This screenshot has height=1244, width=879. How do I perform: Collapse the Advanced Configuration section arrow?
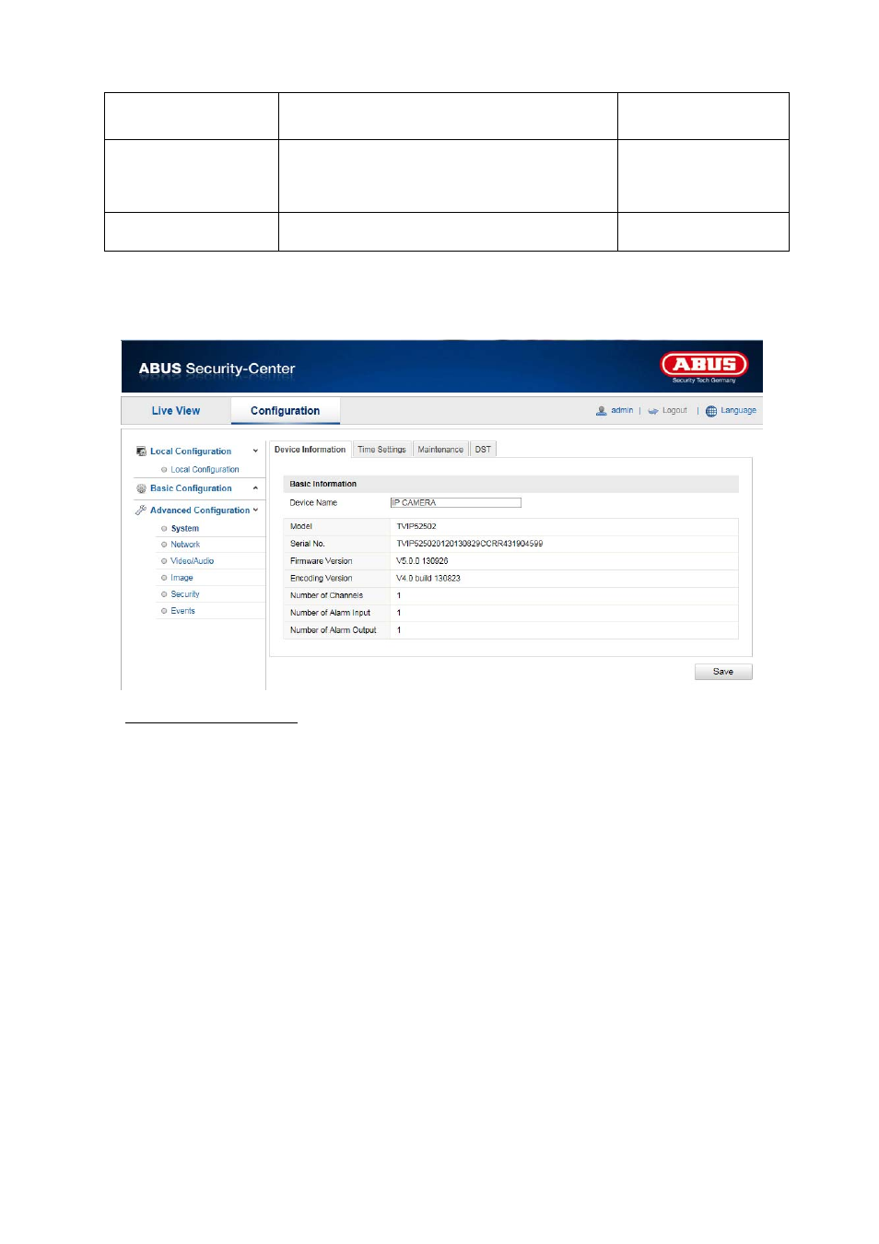[255, 510]
